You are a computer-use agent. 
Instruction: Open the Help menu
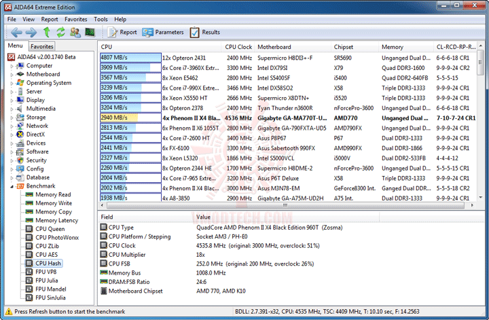pos(120,19)
